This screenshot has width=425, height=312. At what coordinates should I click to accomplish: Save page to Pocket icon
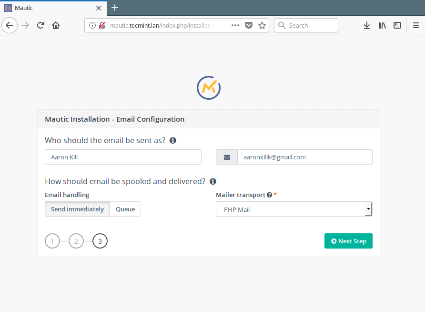click(x=249, y=25)
